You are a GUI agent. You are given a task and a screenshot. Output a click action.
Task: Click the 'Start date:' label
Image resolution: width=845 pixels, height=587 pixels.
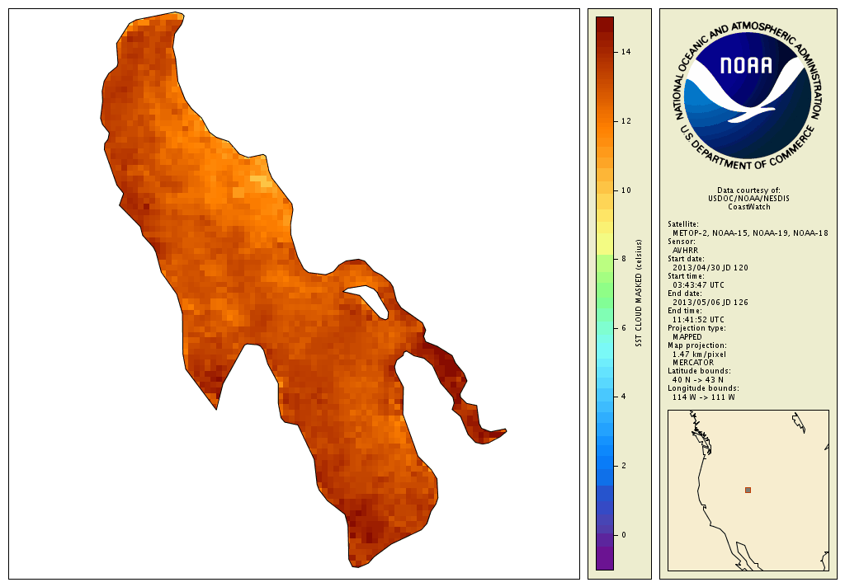[686, 259]
